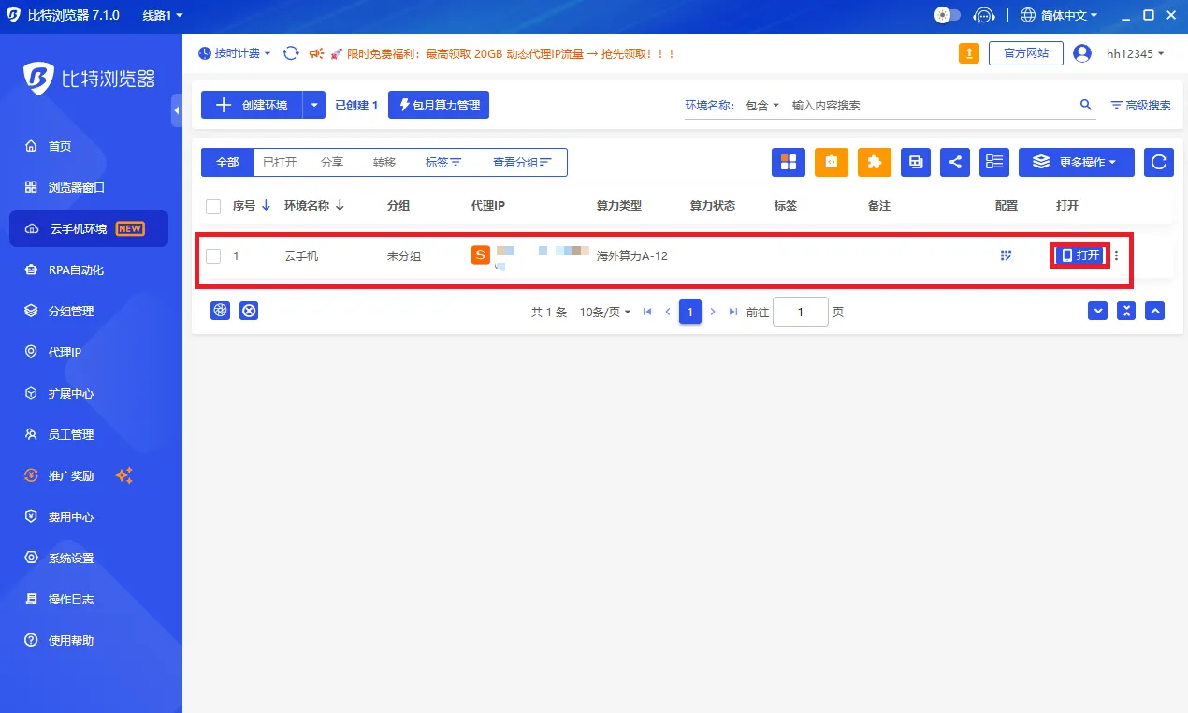1188x713 pixels.
Task: Open the extensions puzzle icon
Action: (874, 162)
